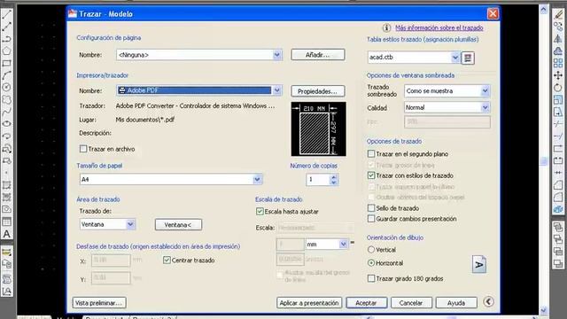The image size is (567, 319).
Task: Select the Offset tool
Action: coord(558,51)
